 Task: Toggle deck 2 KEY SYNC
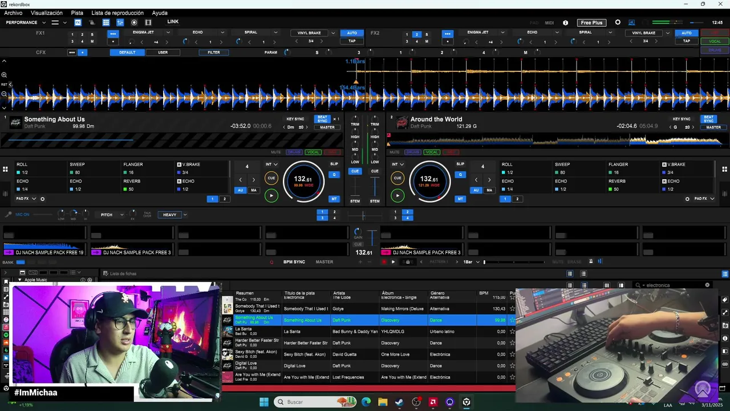682,119
